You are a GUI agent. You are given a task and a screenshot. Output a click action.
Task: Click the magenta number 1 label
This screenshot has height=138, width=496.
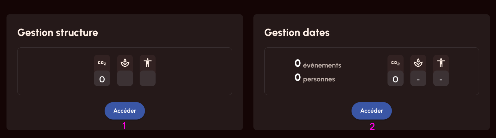(x=124, y=126)
